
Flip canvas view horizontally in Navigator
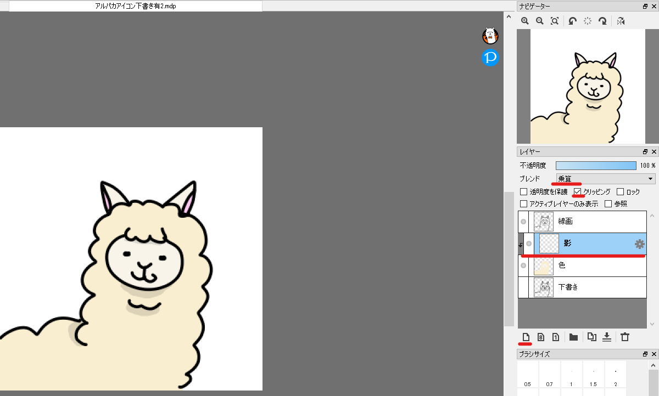(621, 21)
